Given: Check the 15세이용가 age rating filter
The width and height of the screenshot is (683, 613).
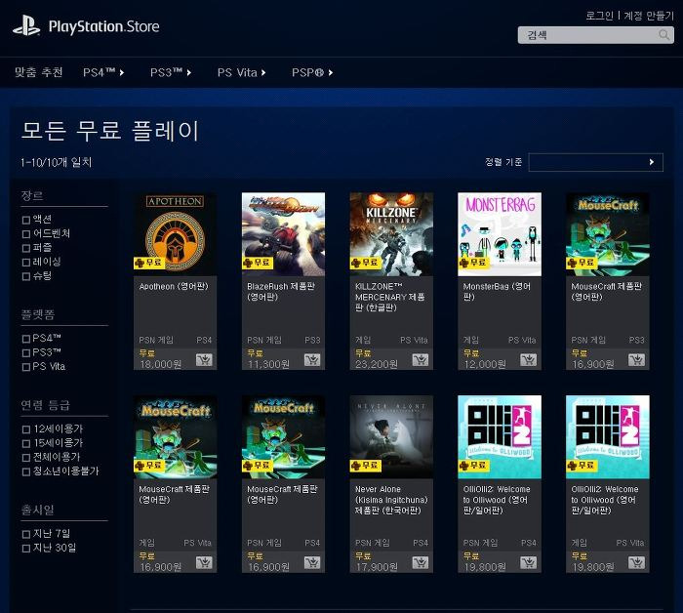Looking at the screenshot, I should point(26,443).
